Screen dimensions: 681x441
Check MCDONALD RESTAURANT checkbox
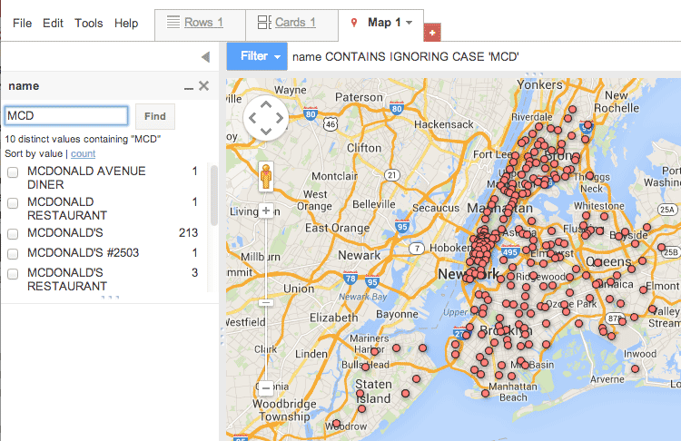pos(13,203)
